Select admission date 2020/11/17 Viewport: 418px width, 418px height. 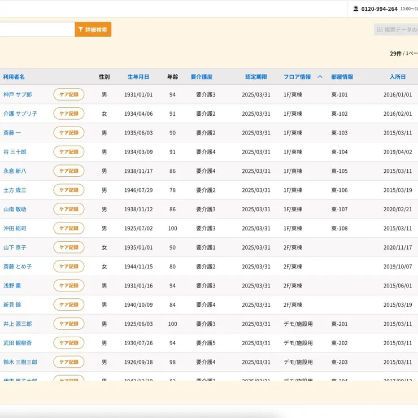[x=398, y=247]
